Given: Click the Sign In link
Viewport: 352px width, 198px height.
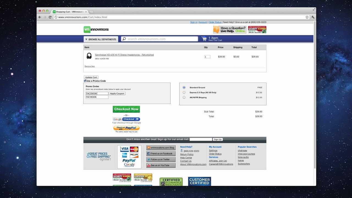Looking at the screenshot, I should pyautogui.click(x=194, y=22).
